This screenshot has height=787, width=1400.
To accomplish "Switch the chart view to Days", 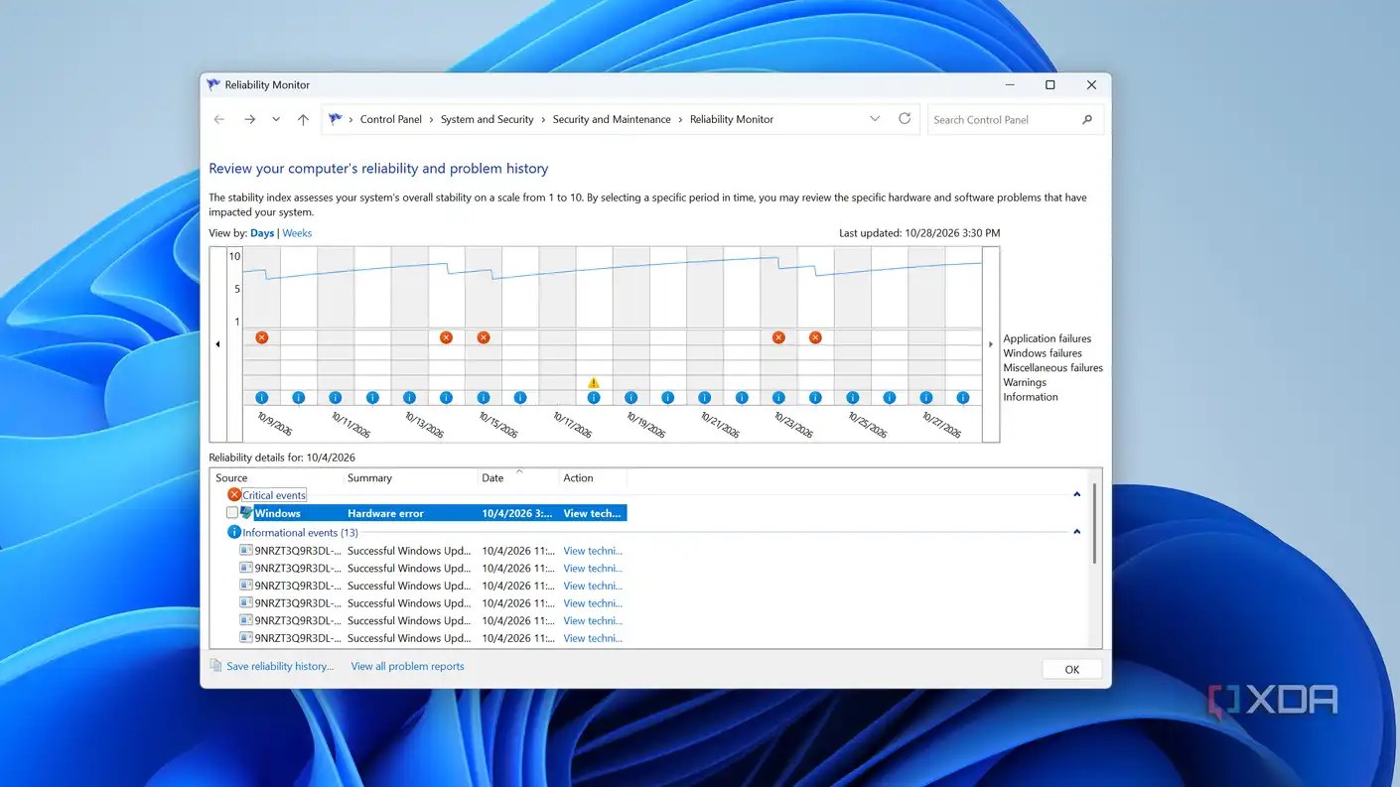I will coord(262,233).
